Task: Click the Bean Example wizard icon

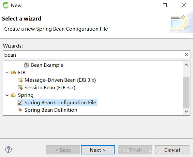Action: 27,65
